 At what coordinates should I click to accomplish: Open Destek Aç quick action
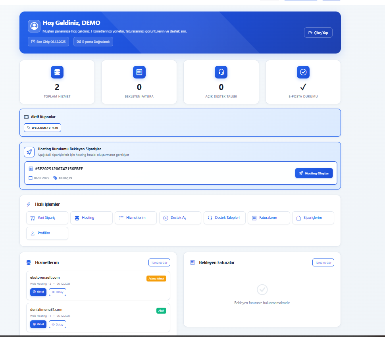pyautogui.click(x=180, y=218)
